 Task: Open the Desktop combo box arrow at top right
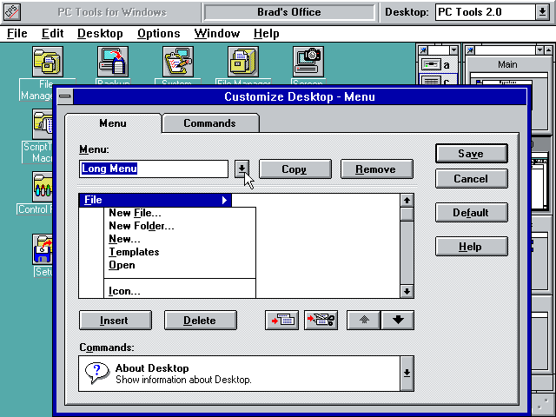pos(542,12)
